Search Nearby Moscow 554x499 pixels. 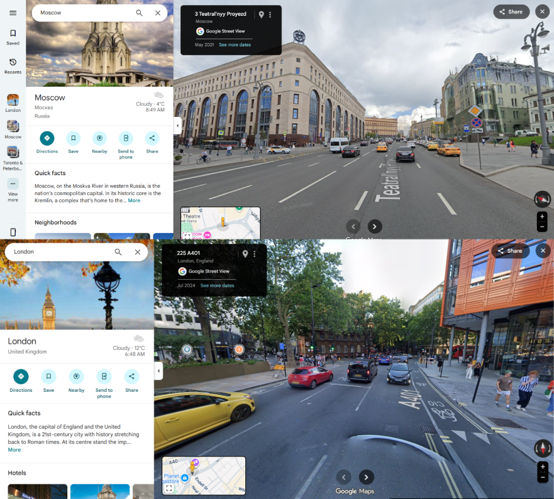[100, 142]
